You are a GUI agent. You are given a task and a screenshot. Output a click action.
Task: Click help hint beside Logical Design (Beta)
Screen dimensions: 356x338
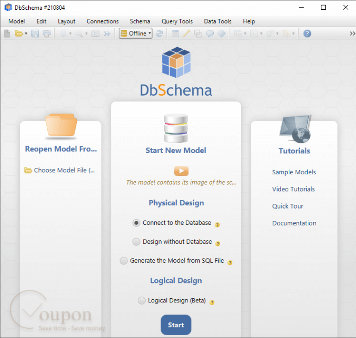[x=212, y=302]
